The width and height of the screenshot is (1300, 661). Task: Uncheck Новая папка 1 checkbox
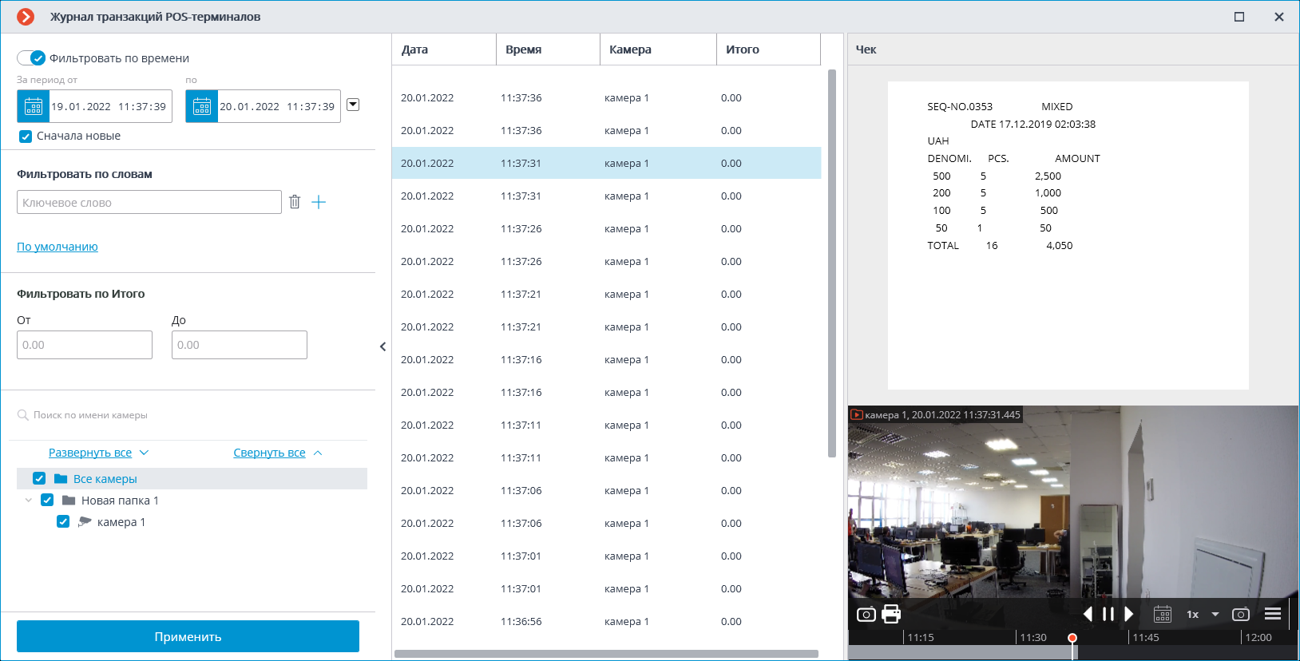(47, 500)
